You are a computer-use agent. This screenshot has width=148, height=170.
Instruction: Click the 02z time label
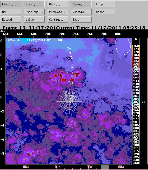pos(26,167)
